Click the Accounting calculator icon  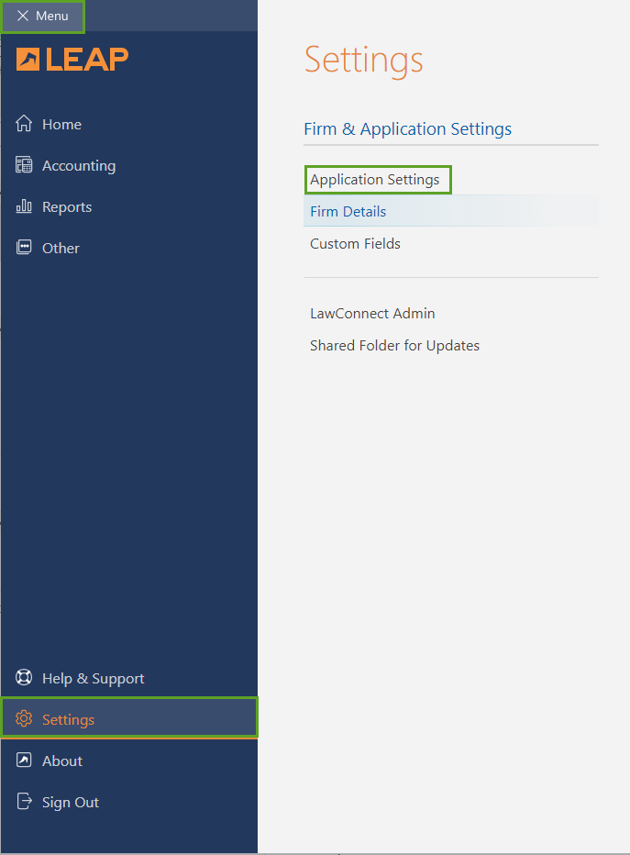[x=24, y=165]
